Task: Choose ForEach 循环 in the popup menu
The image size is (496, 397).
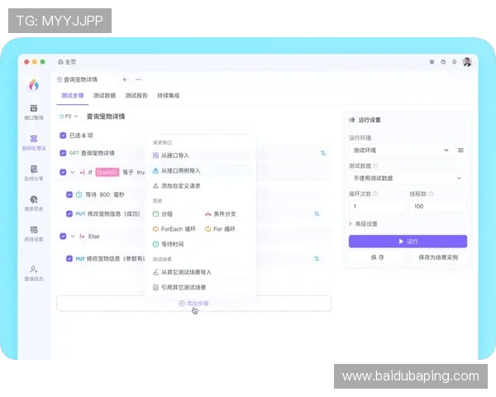Action: coord(174,229)
